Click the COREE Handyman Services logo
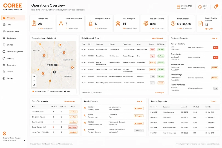 tap(13, 7)
